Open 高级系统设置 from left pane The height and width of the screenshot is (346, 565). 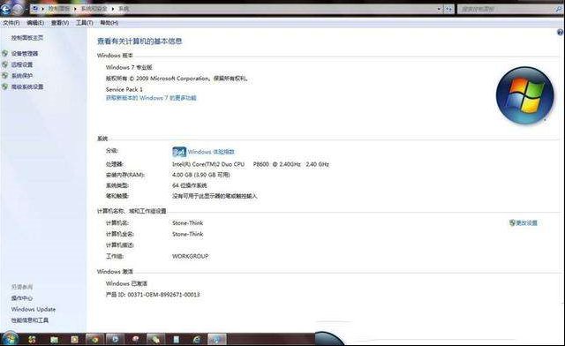(x=27, y=86)
